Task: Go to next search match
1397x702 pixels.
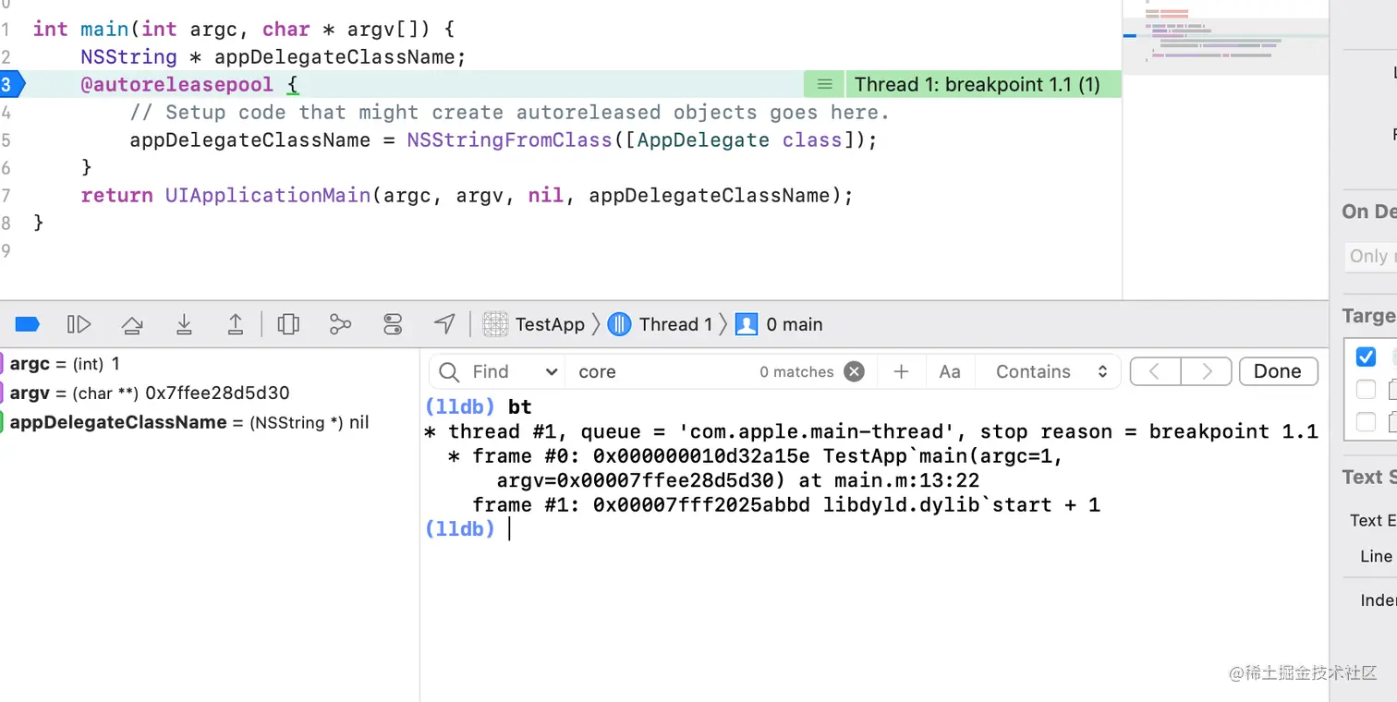Action: click(x=1207, y=371)
